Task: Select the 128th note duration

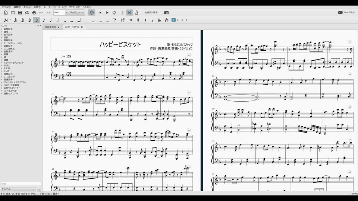Action: click(16, 20)
